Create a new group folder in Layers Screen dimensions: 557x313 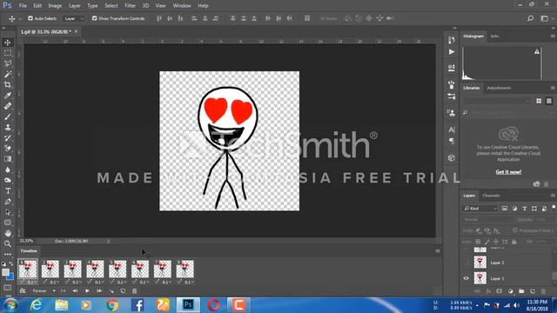tap(521, 291)
